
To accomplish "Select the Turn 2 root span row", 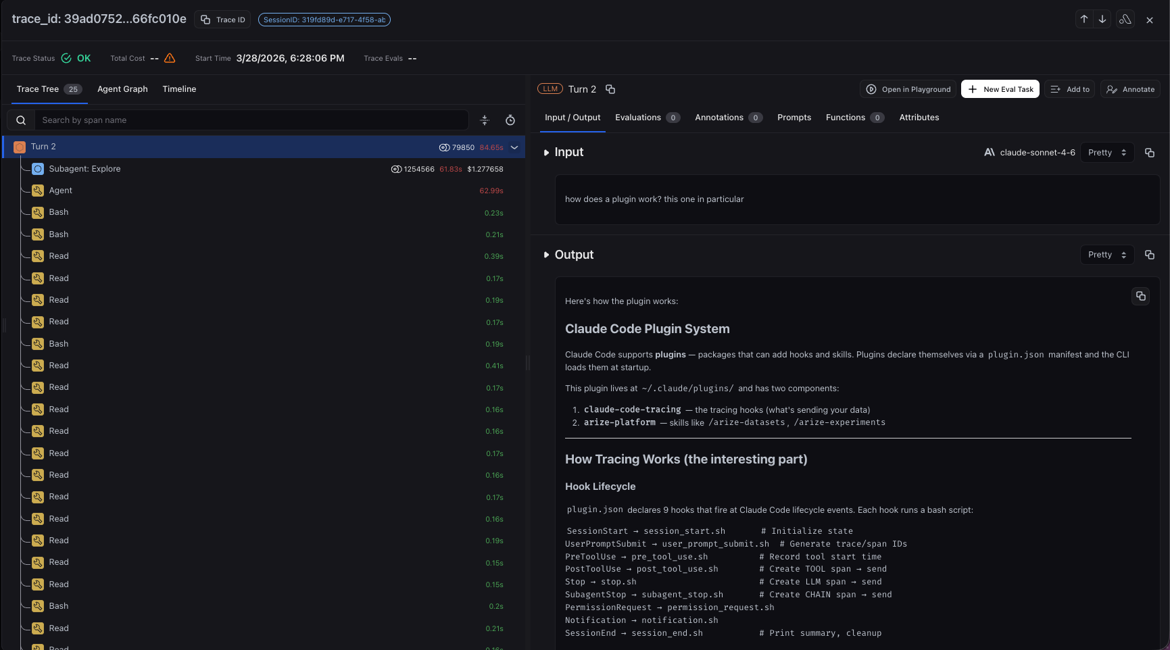I will (x=264, y=147).
